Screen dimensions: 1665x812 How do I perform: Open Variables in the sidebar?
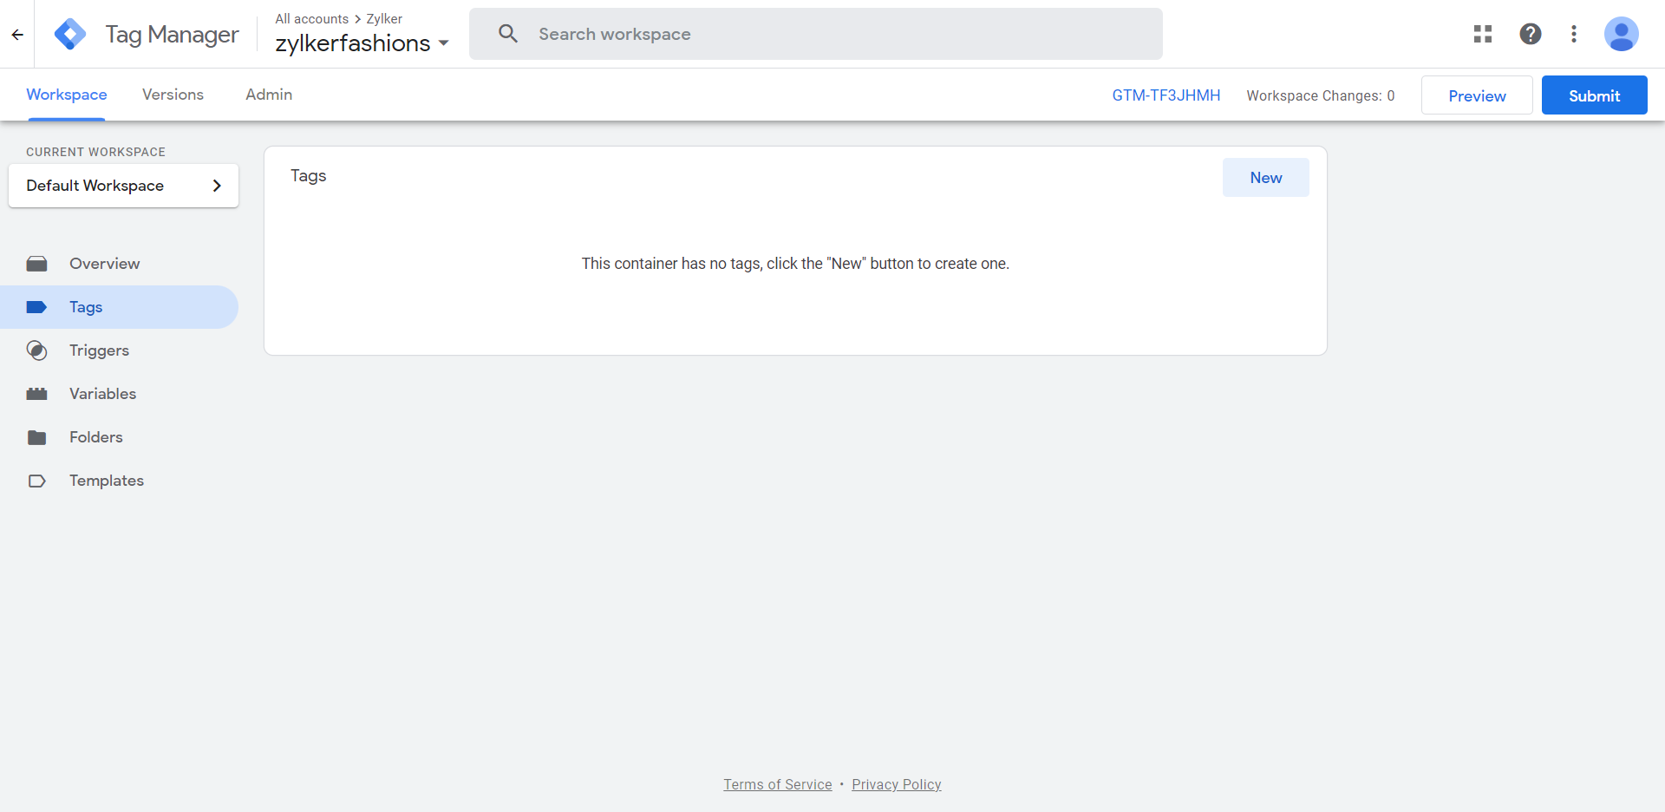click(x=119, y=394)
